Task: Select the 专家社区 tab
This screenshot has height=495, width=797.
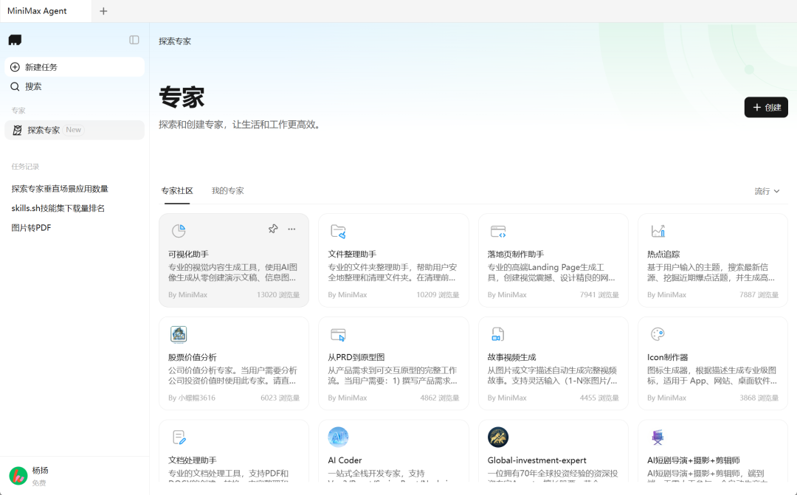Action: coord(177,190)
